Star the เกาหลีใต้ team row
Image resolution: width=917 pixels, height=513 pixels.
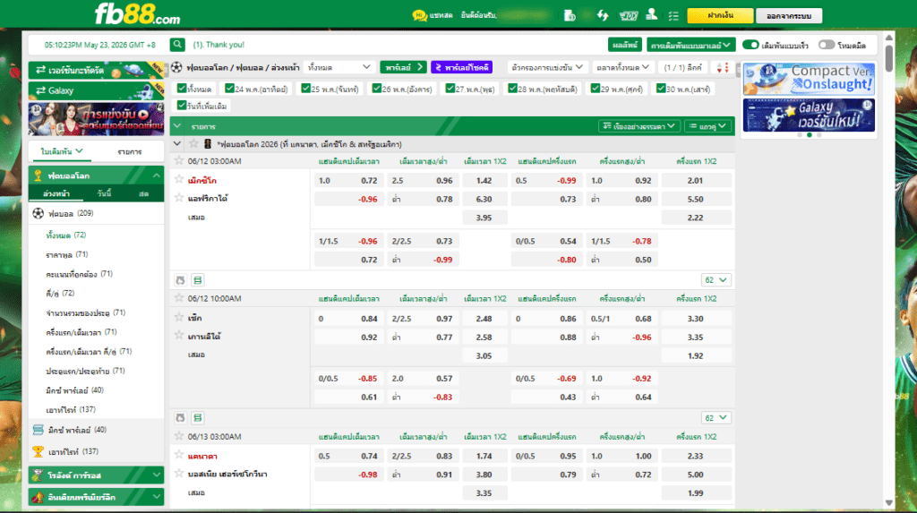[x=179, y=335]
